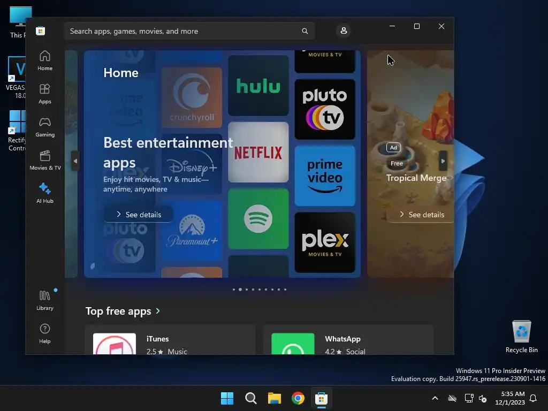Click the Spotify tile in the banner
The height and width of the screenshot is (411, 548).
[258, 219]
